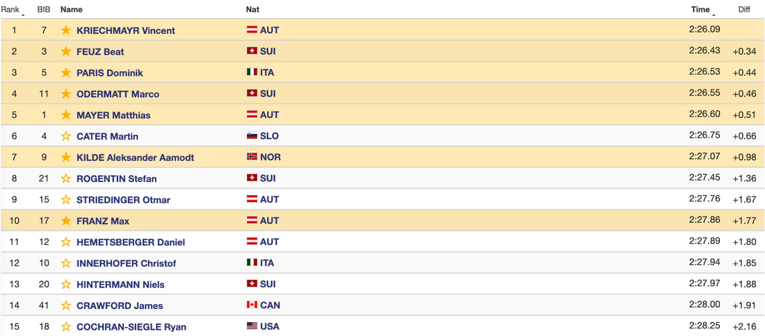Click star icon for COCHRAN-SIEGLE Ryan
Viewport: 765px width, 336px height.
(x=66, y=326)
